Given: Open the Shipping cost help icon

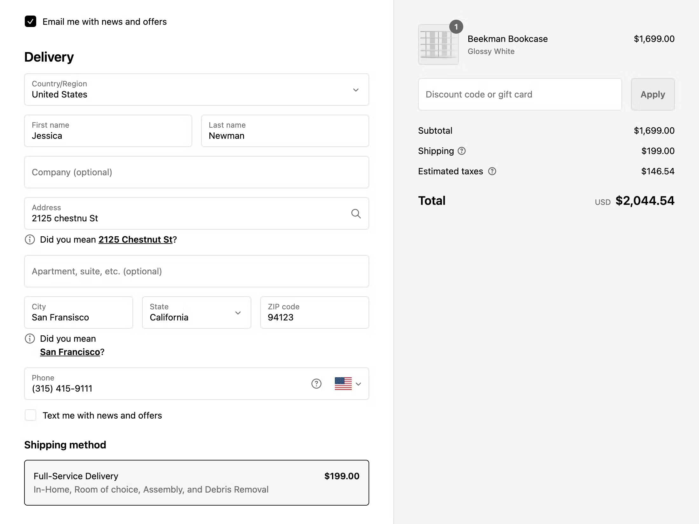Looking at the screenshot, I should point(462,151).
